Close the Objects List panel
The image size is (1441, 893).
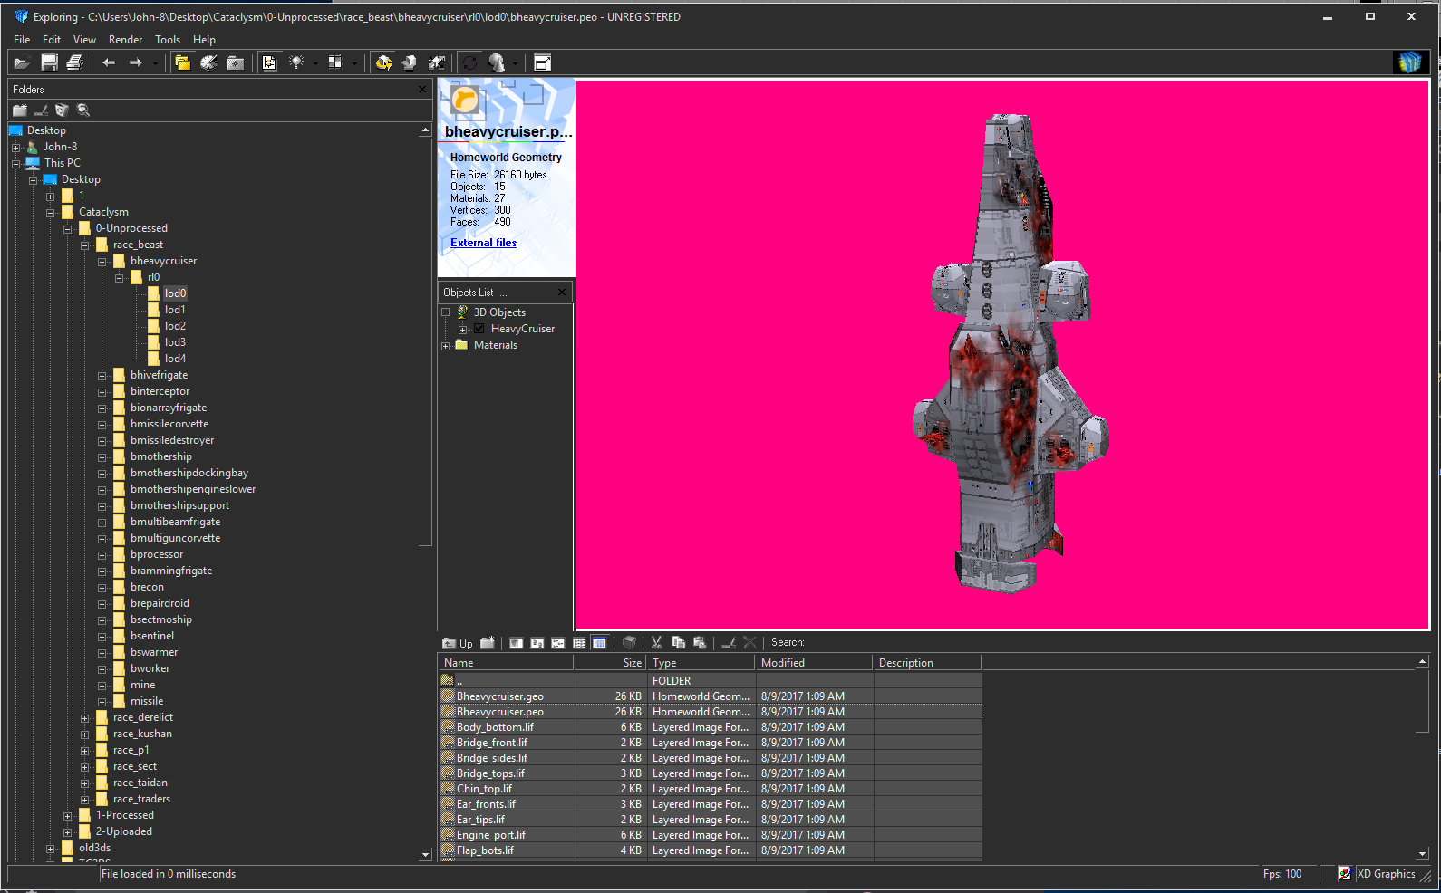click(562, 293)
